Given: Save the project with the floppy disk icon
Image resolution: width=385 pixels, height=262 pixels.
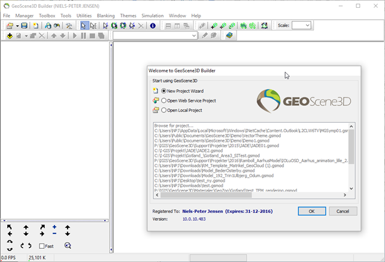Looking at the screenshot, I should click(x=24, y=26).
